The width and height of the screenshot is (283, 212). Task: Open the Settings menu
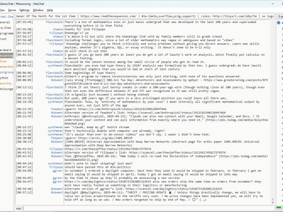click(24, 10)
